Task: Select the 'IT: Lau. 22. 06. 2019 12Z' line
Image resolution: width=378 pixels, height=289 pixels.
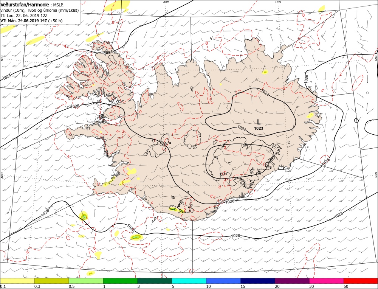Action: [x=24, y=16]
